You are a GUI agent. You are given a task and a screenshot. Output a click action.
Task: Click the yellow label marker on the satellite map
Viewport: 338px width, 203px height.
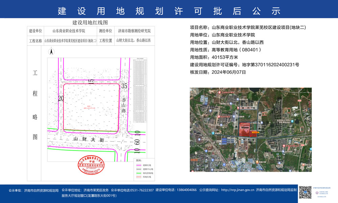[x=255, y=132]
